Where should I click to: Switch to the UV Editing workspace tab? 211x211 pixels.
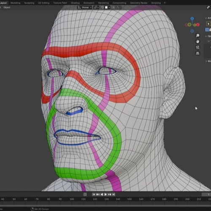pyautogui.click(x=44, y=3)
